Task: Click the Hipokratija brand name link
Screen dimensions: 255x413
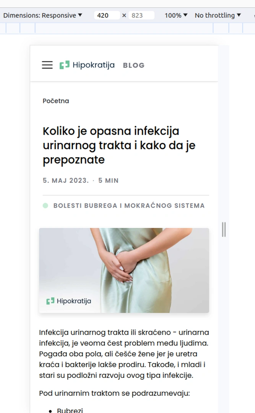Action: click(94, 65)
